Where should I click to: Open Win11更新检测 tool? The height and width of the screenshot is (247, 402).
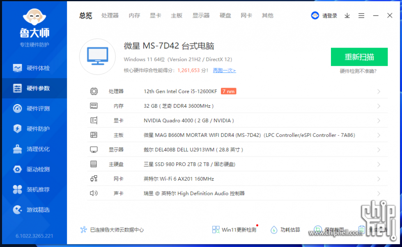tap(234, 230)
